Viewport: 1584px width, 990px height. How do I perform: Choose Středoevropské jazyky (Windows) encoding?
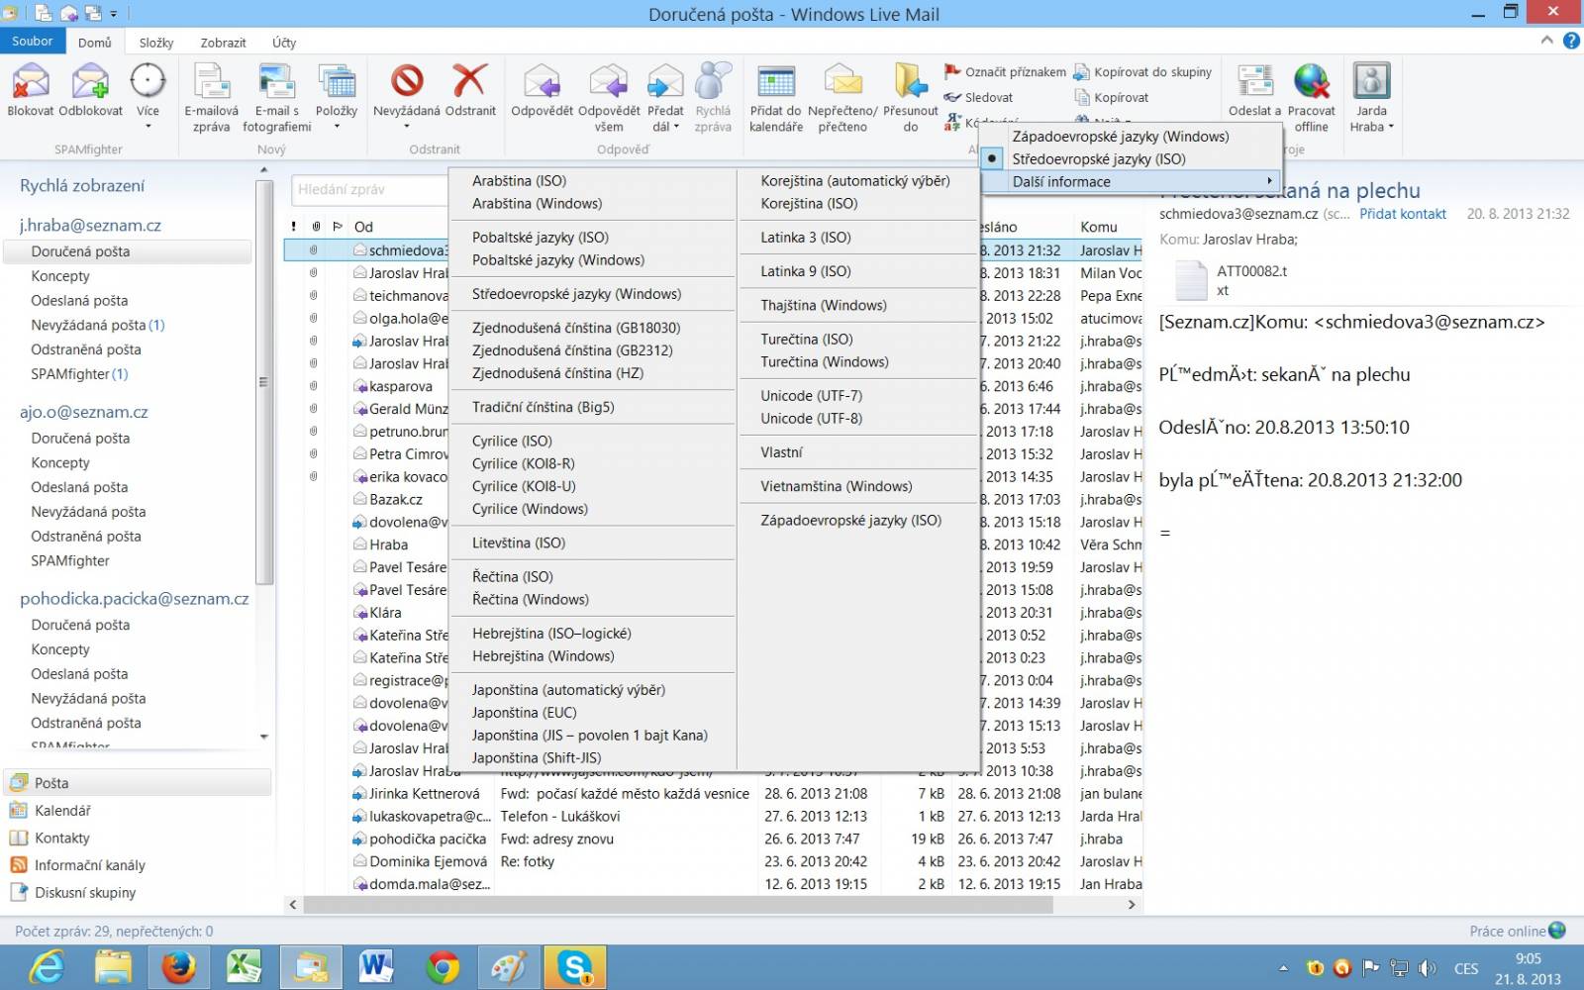(x=576, y=294)
